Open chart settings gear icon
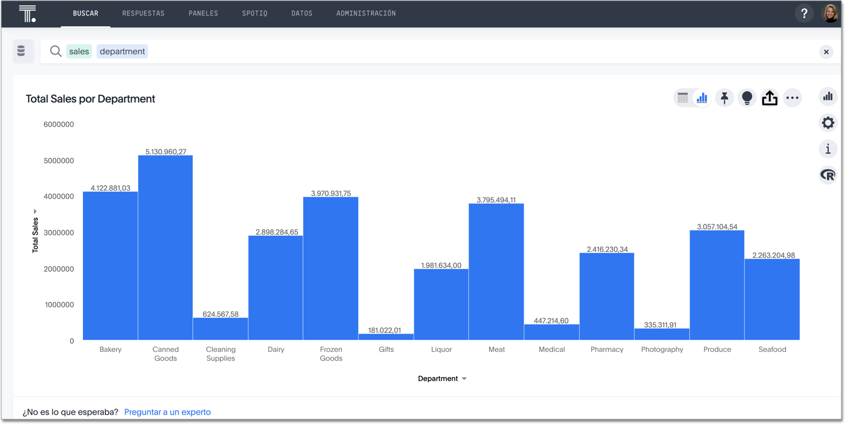 pyautogui.click(x=828, y=123)
